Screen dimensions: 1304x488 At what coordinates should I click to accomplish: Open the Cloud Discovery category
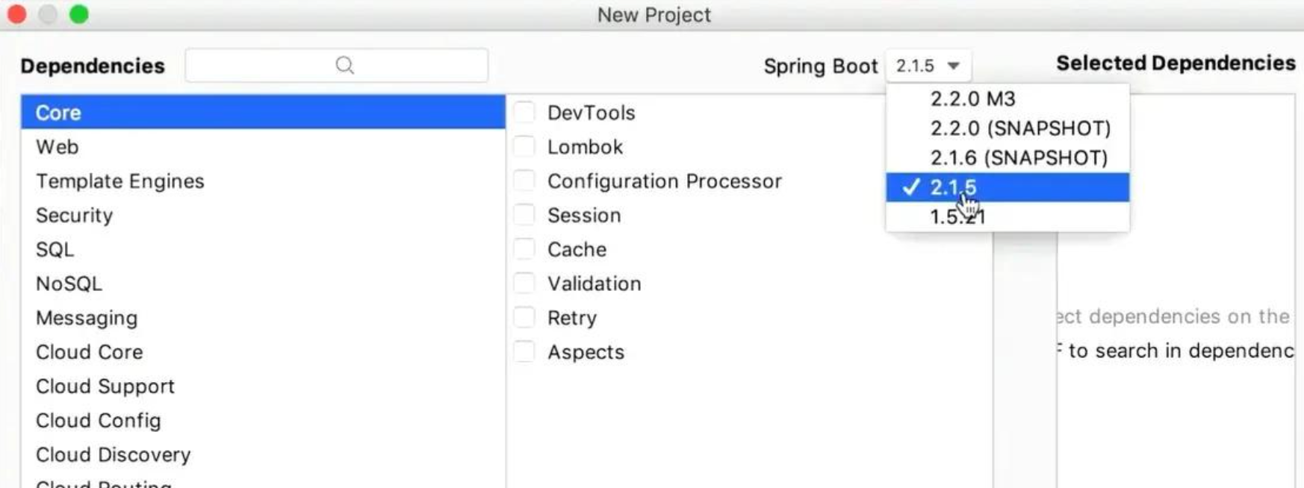point(114,454)
